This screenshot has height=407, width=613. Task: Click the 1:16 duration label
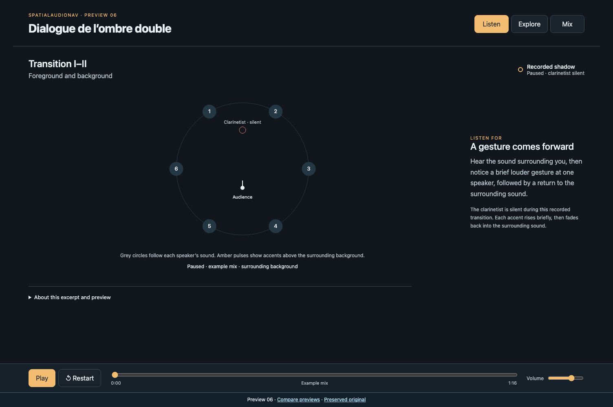[x=512, y=383]
